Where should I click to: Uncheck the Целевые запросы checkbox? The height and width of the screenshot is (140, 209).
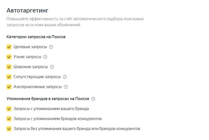tap(9, 47)
